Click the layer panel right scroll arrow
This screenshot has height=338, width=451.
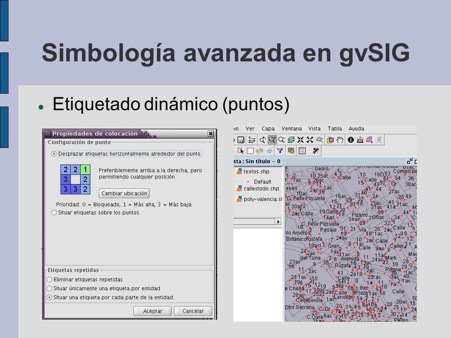coord(278,222)
